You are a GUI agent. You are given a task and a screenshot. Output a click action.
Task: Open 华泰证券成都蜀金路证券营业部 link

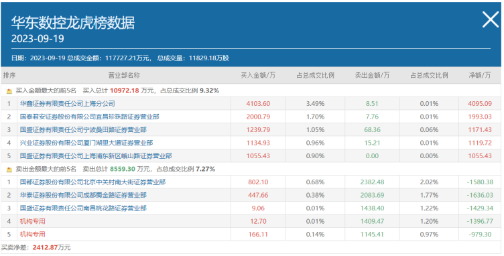point(83,195)
